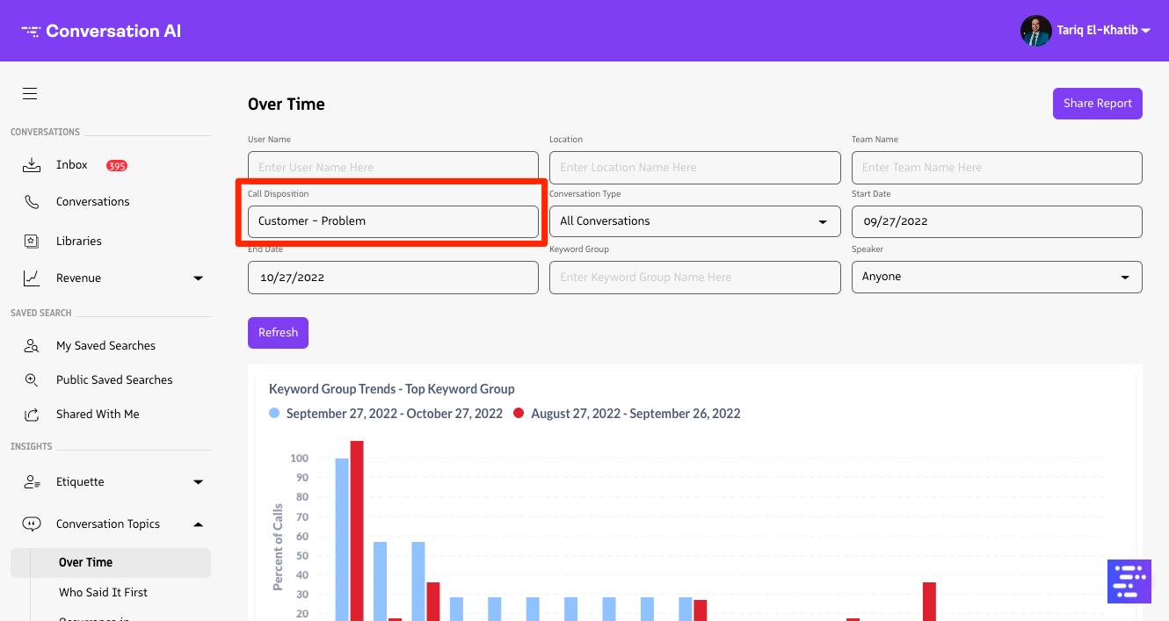The image size is (1169, 621).
Task: Collapse the Conversation Topics section
Action: 198,524
